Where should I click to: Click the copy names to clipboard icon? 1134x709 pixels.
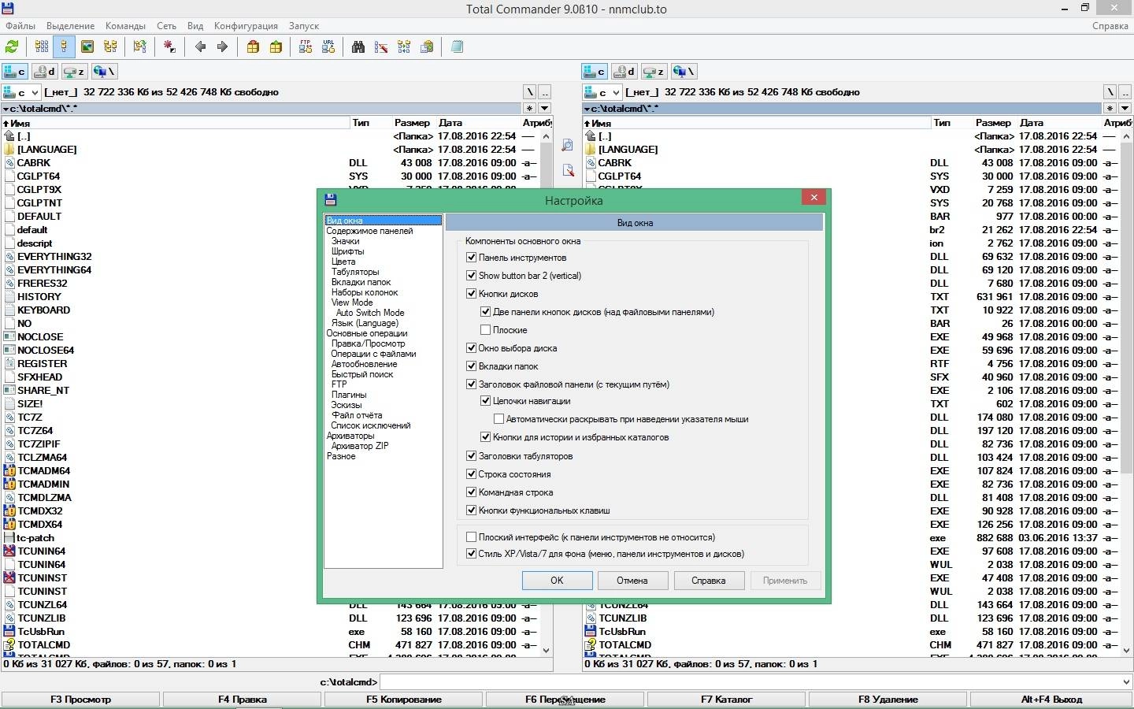click(x=427, y=47)
